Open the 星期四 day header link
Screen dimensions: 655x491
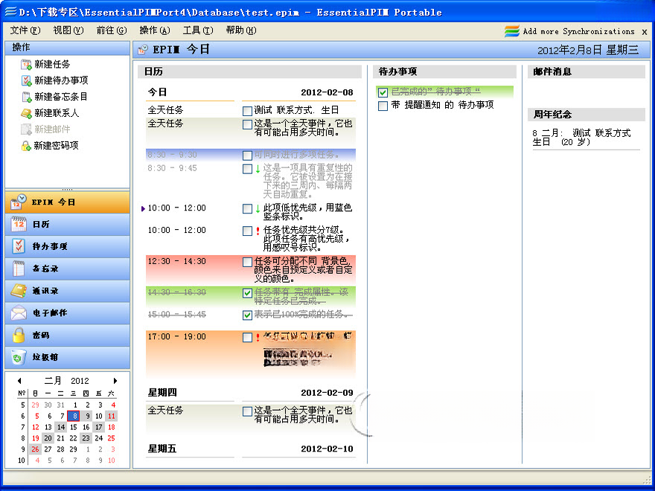(162, 393)
